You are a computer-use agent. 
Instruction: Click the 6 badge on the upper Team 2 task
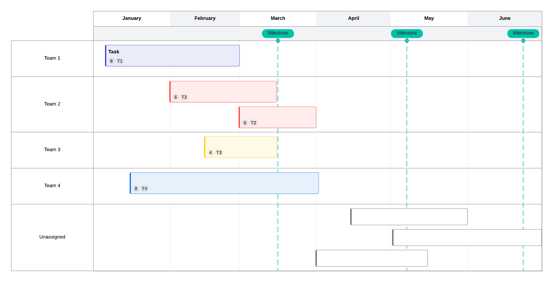(176, 97)
